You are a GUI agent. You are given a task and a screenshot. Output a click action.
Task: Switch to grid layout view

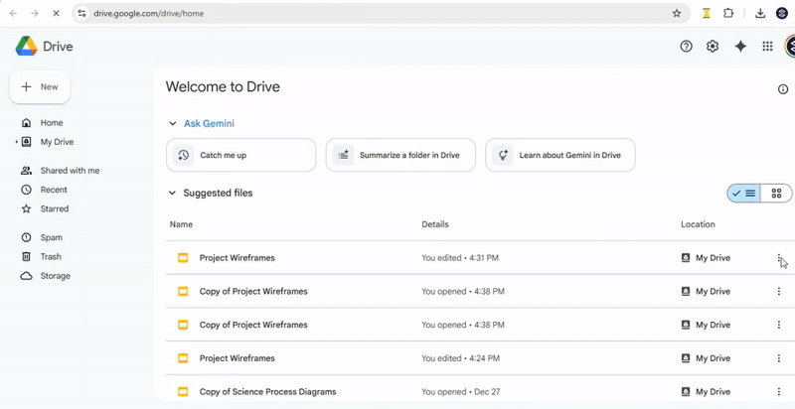click(x=776, y=194)
